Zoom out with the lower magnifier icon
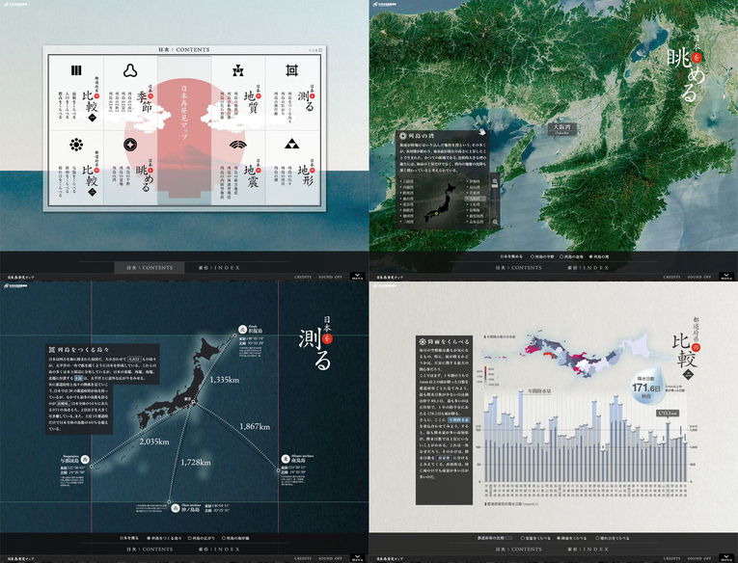738x563 pixels. pyautogui.click(x=495, y=222)
